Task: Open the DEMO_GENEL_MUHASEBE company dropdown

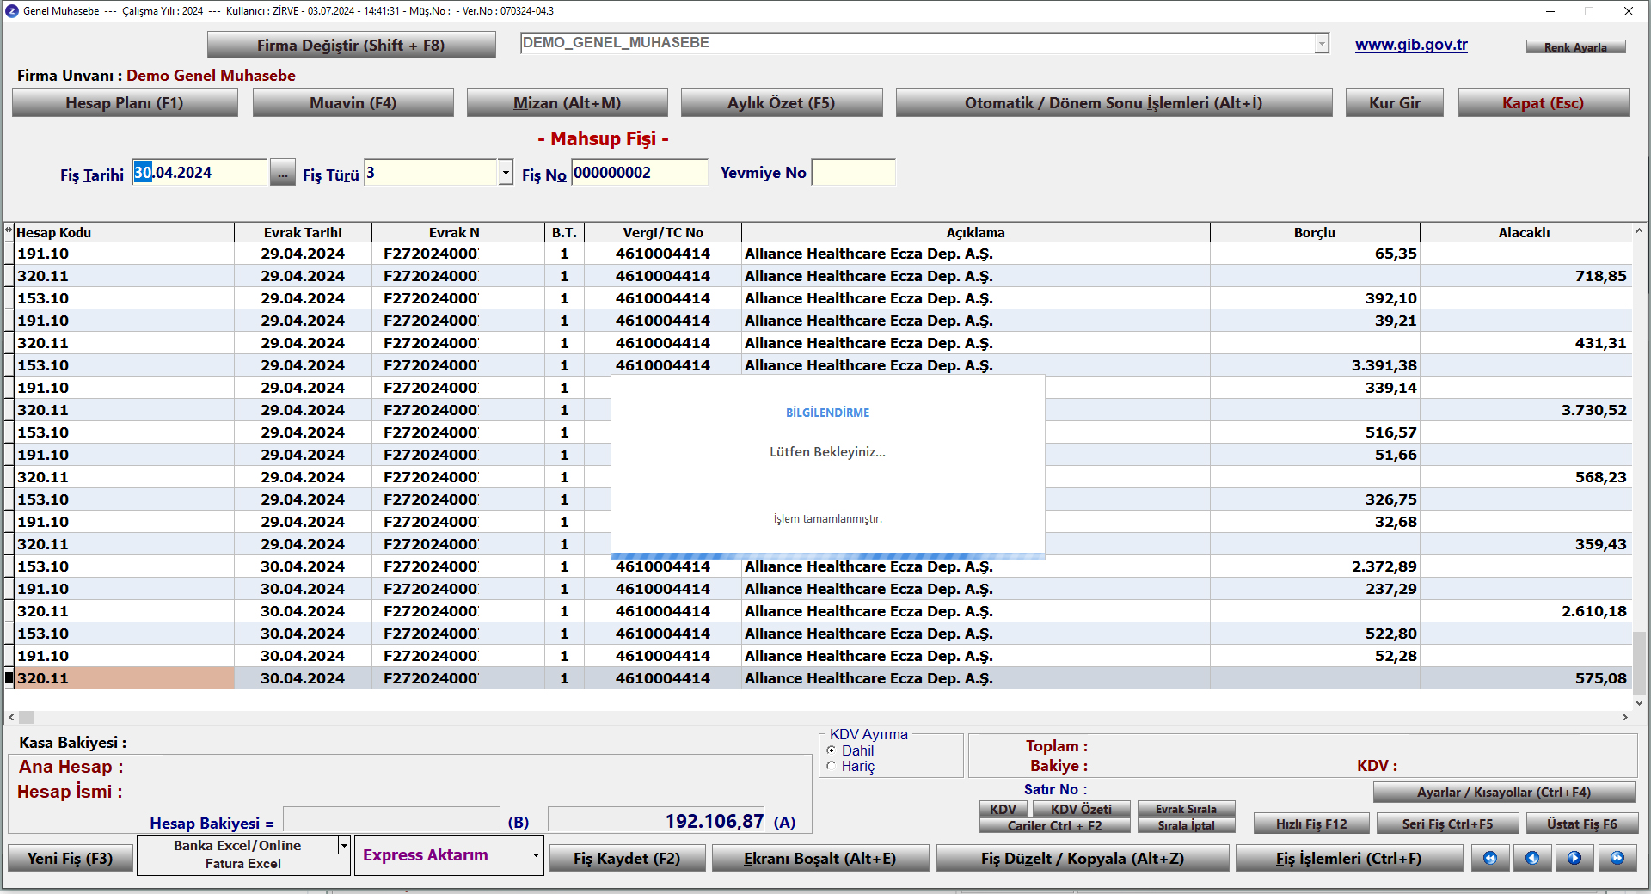Action: (x=1322, y=44)
